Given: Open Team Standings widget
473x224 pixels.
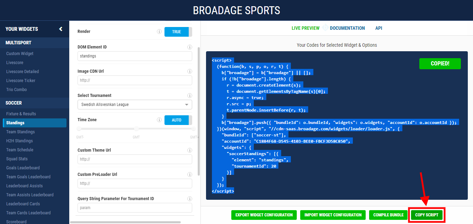Looking at the screenshot, I should [20, 132].
